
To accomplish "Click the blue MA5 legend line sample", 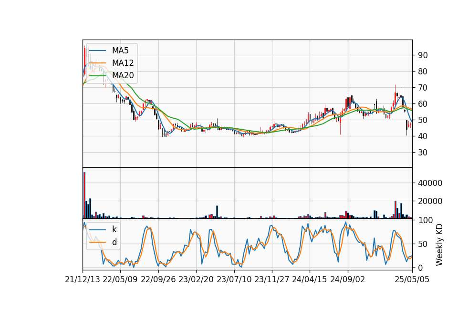I will (x=98, y=51).
